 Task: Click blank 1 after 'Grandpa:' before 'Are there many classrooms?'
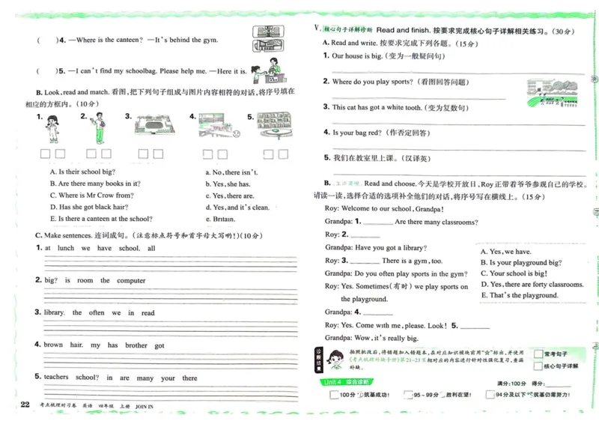[378, 222]
